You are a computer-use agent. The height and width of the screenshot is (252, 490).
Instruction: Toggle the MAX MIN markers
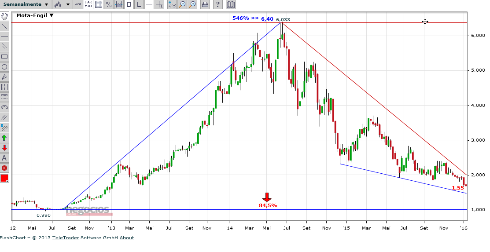[x=88, y=4]
